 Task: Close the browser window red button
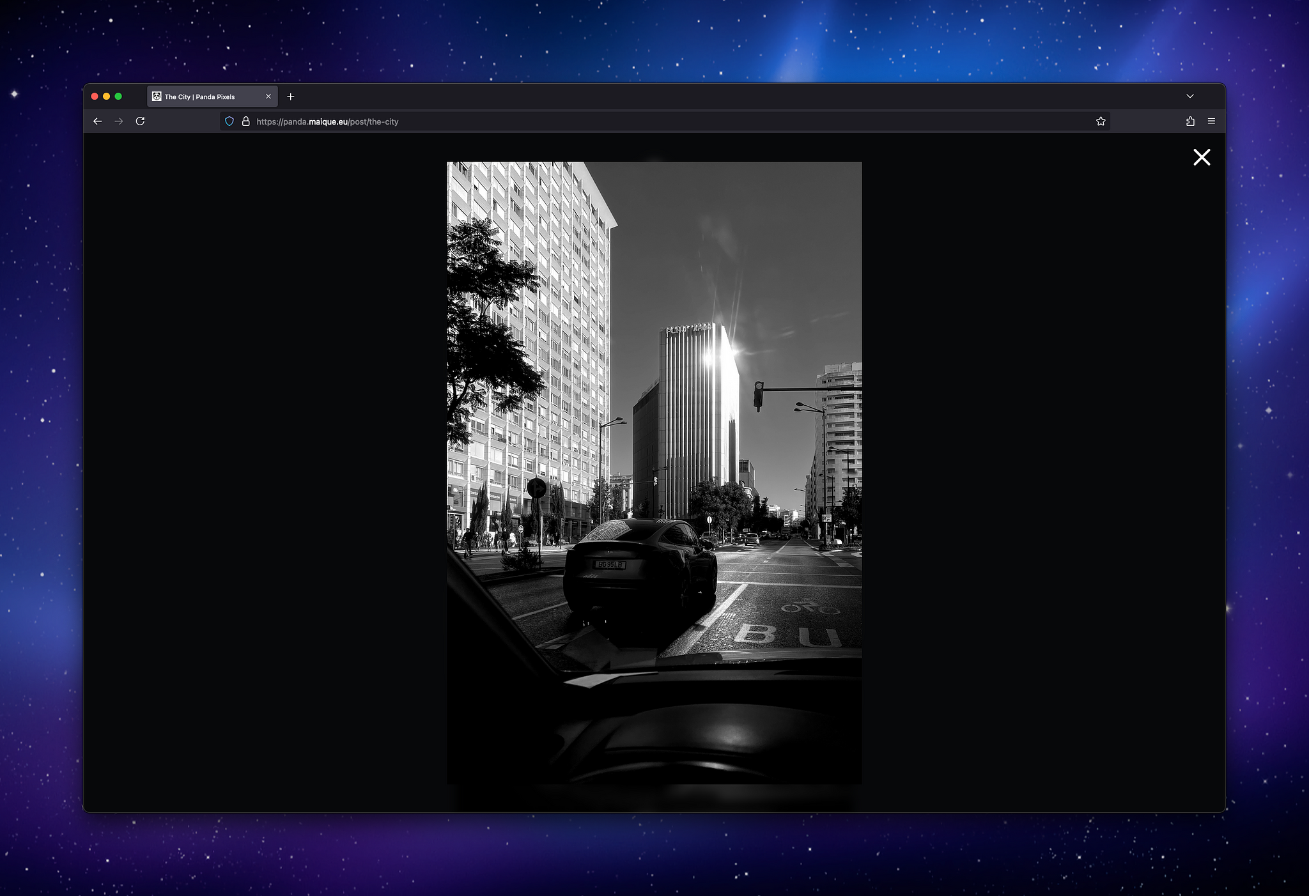point(95,97)
